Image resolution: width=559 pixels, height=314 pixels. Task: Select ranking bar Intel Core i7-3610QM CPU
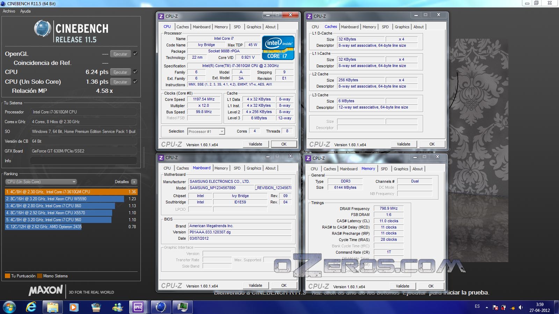coord(71,192)
